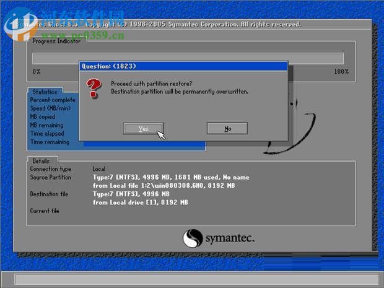The height and width of the screenshot is (288, 384).
Task: Click the Symantec yin-yang logo icon
Action: (193, 238)
